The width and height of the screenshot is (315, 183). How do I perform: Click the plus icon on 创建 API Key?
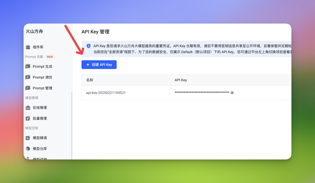tap(88, 65)
